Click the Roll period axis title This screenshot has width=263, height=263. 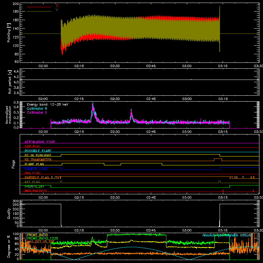[x=10, y=82]
